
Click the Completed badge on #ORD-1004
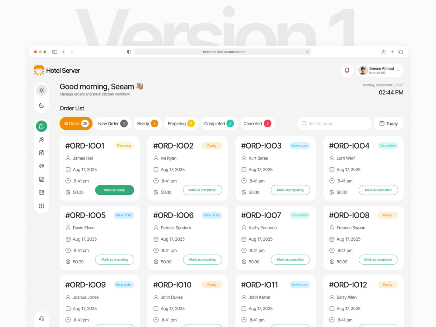tap(387, 146)
